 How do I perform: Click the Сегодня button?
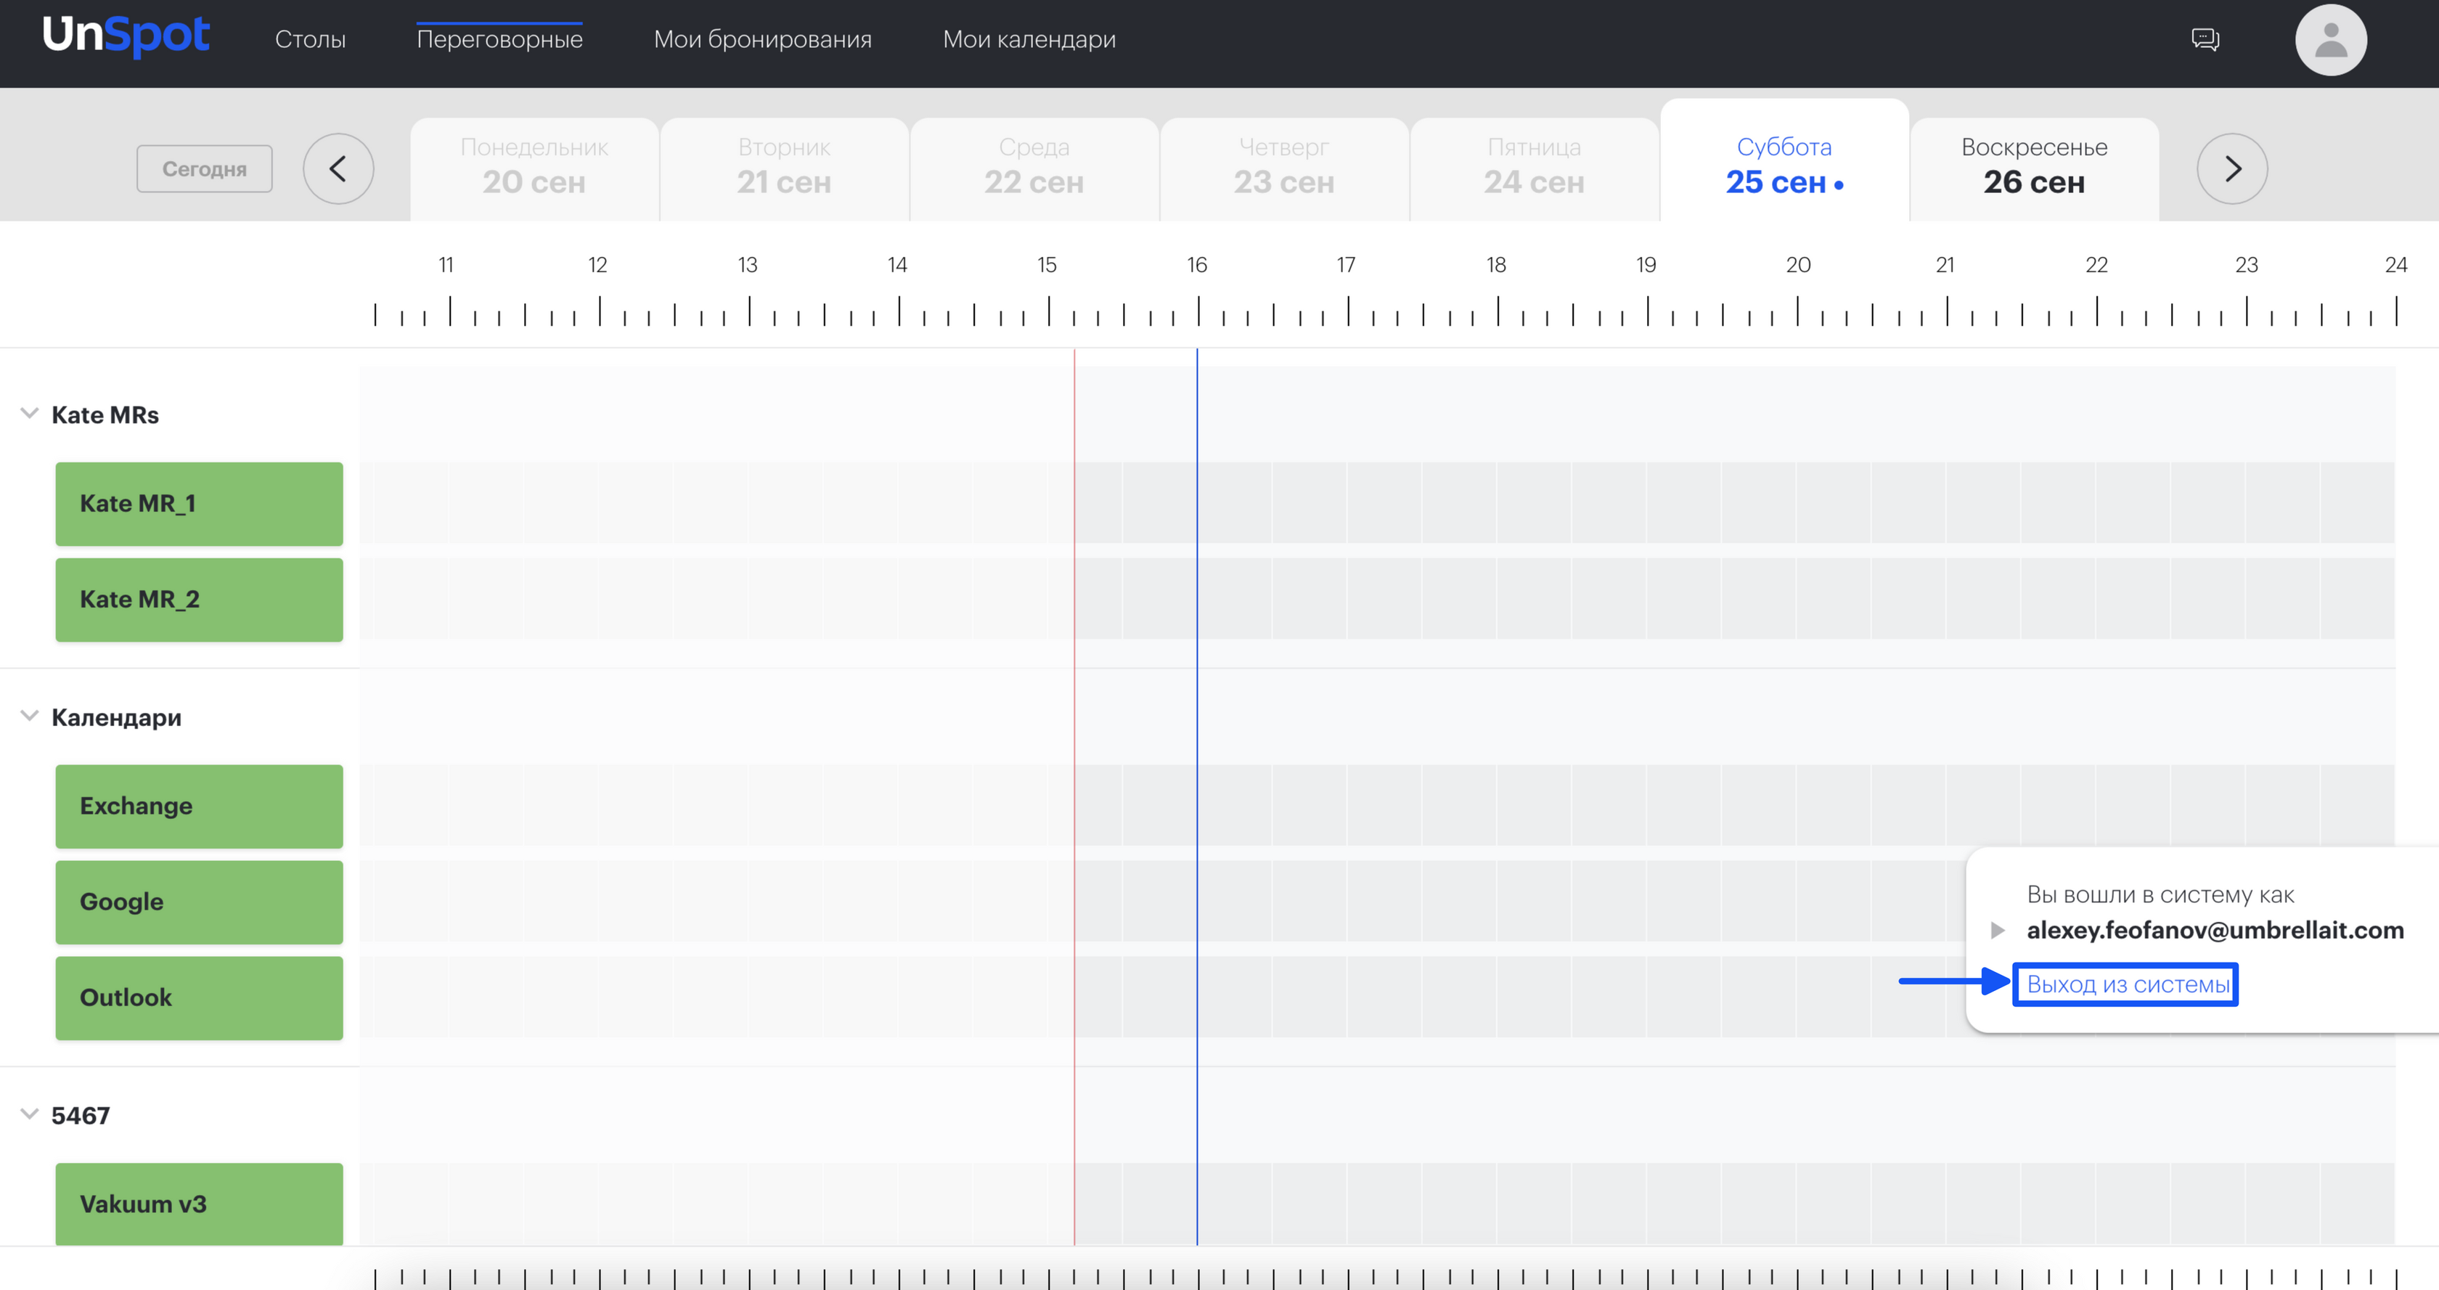point(205,168)
